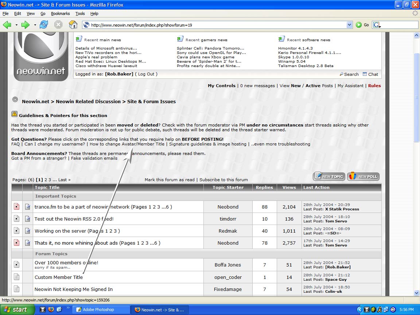This screenshot has width=420, height=315.
Task: Click the Recent main news icon
Action: 79,39
